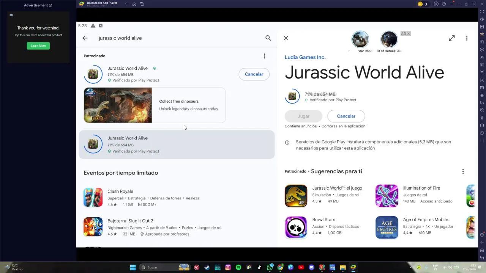Click the info icon beside Google Play services notice
486x273 pixels.
(x=287, y=143)
